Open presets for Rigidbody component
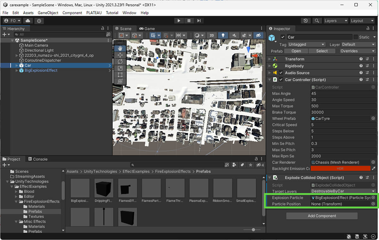Image resolution: width=379 pixels, height=240 pixels. 367,66
